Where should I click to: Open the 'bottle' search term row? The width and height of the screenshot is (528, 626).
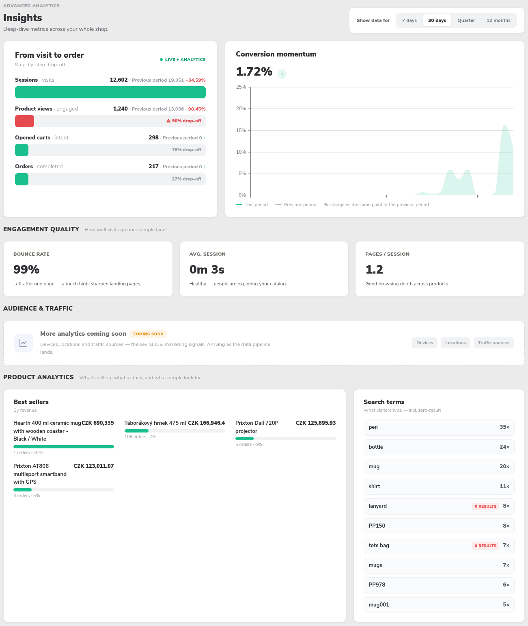tap(439, 447)
